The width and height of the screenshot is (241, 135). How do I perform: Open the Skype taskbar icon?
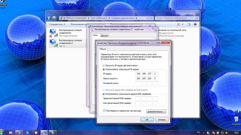[27, 133]
